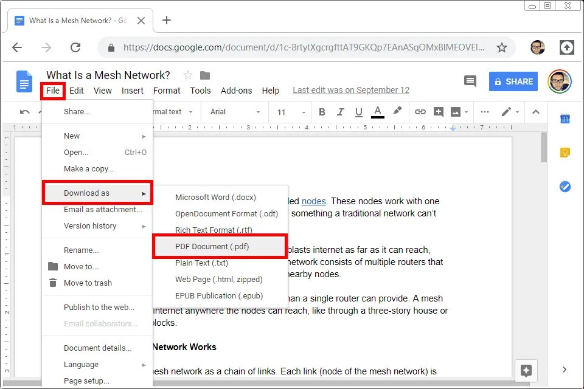Screen dimensions: 584x389
Task: Select Plain Text (.txt) format
Action: point(220,263)
